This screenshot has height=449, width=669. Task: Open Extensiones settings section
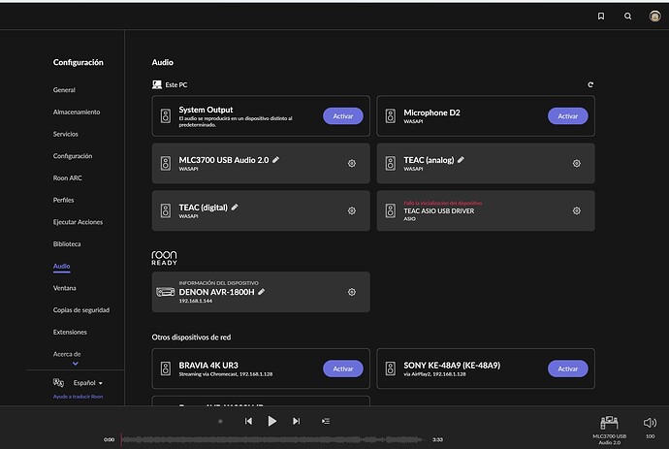(x=70, y=332)
